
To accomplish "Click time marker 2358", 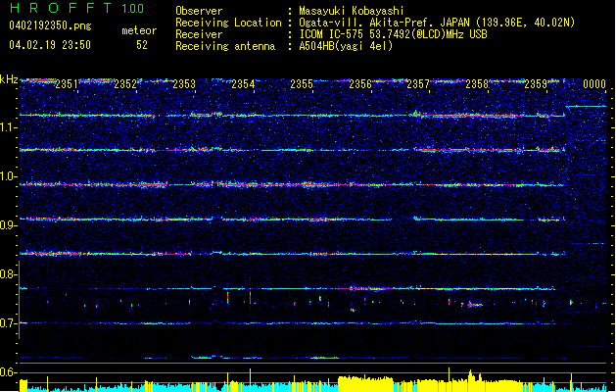I will point(477,84).
